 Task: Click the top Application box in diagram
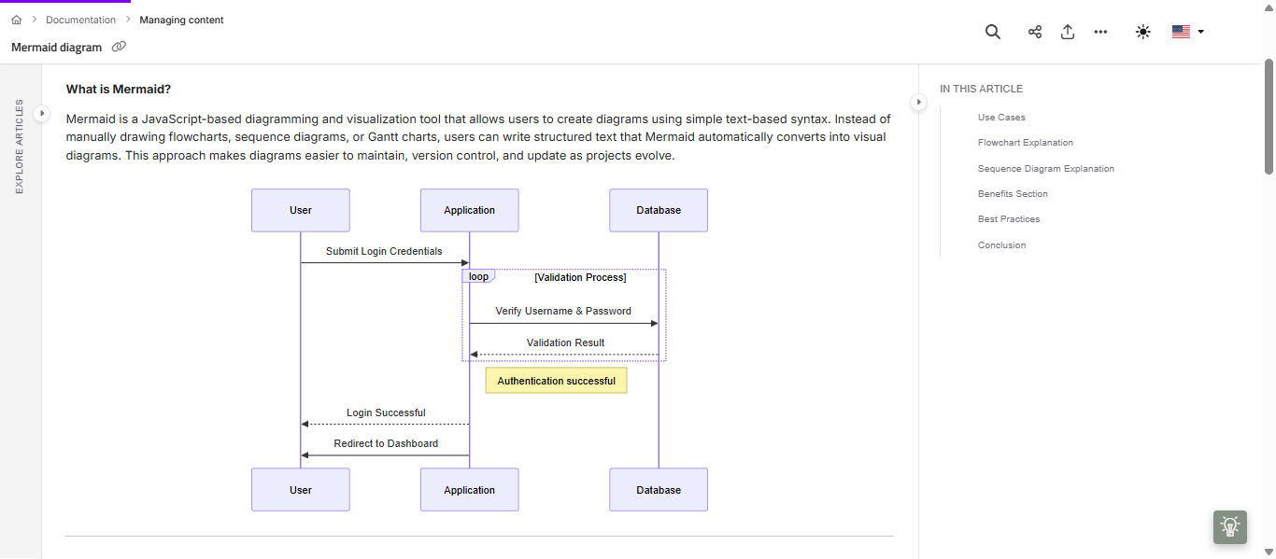coord(469,210)
